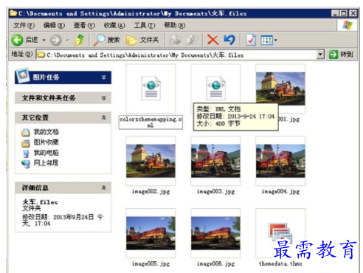
Task: Select the themedata.thmx file icon
Action: [280, 233]
